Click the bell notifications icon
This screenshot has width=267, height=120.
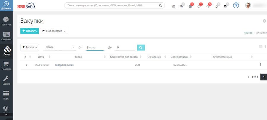tap(217, 6)
